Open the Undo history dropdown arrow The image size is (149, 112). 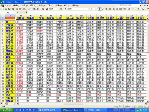click(31, 9)
